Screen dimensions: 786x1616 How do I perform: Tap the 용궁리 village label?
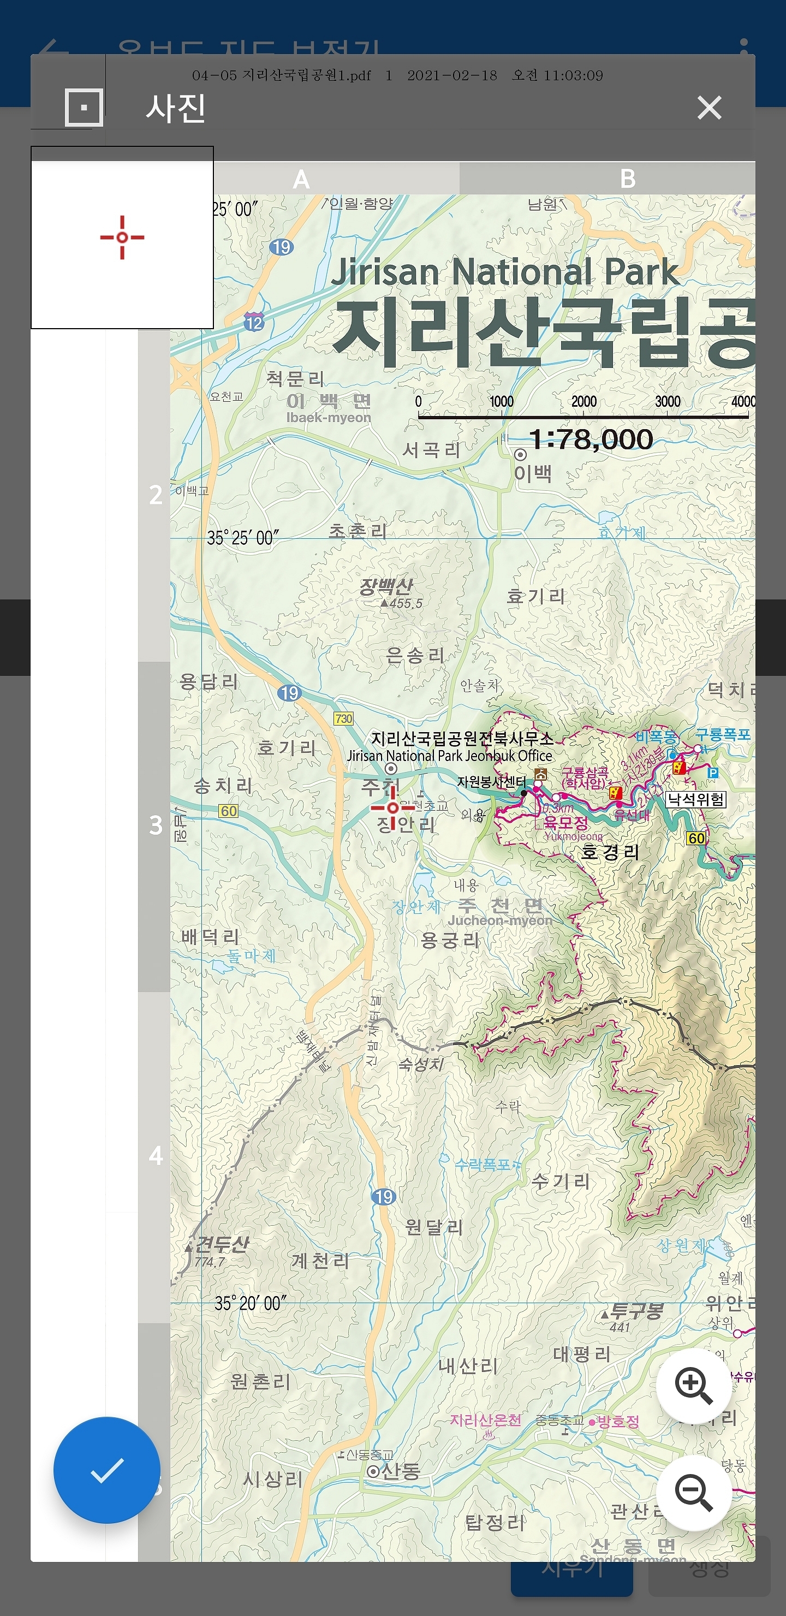click(x=450, y=940)
